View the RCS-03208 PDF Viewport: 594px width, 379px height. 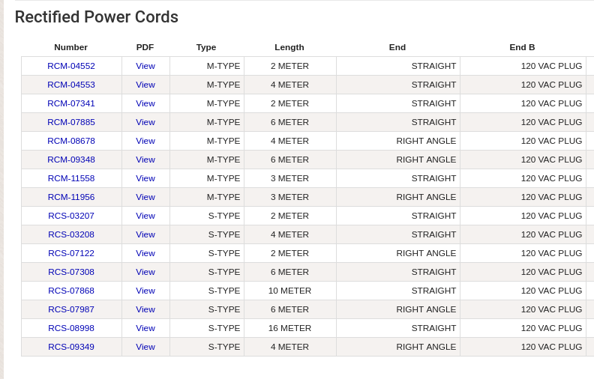click(145, 234)
